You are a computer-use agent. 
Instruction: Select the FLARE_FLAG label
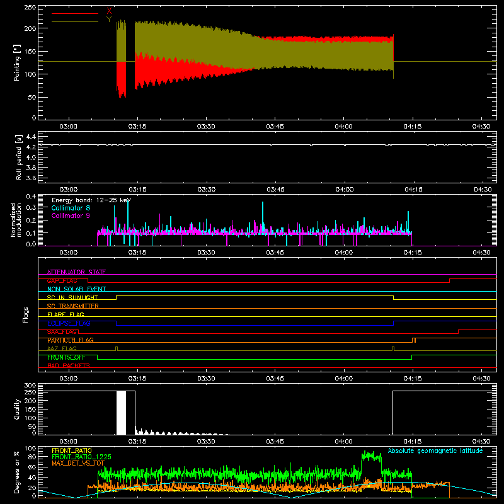click(66, 314)
